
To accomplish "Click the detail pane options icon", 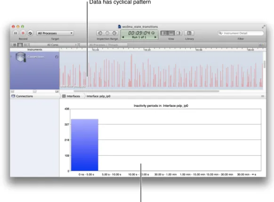I will [263, 96].
